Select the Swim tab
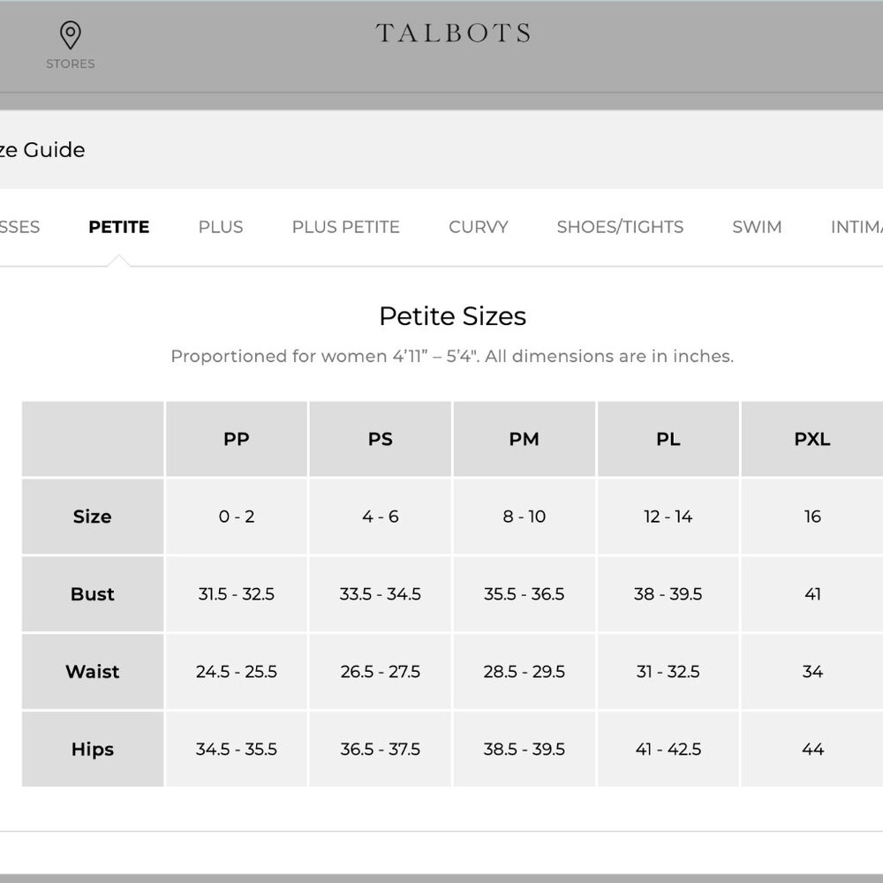The width and height of the screenshot is (883, 883). click(x=757, y=227)
